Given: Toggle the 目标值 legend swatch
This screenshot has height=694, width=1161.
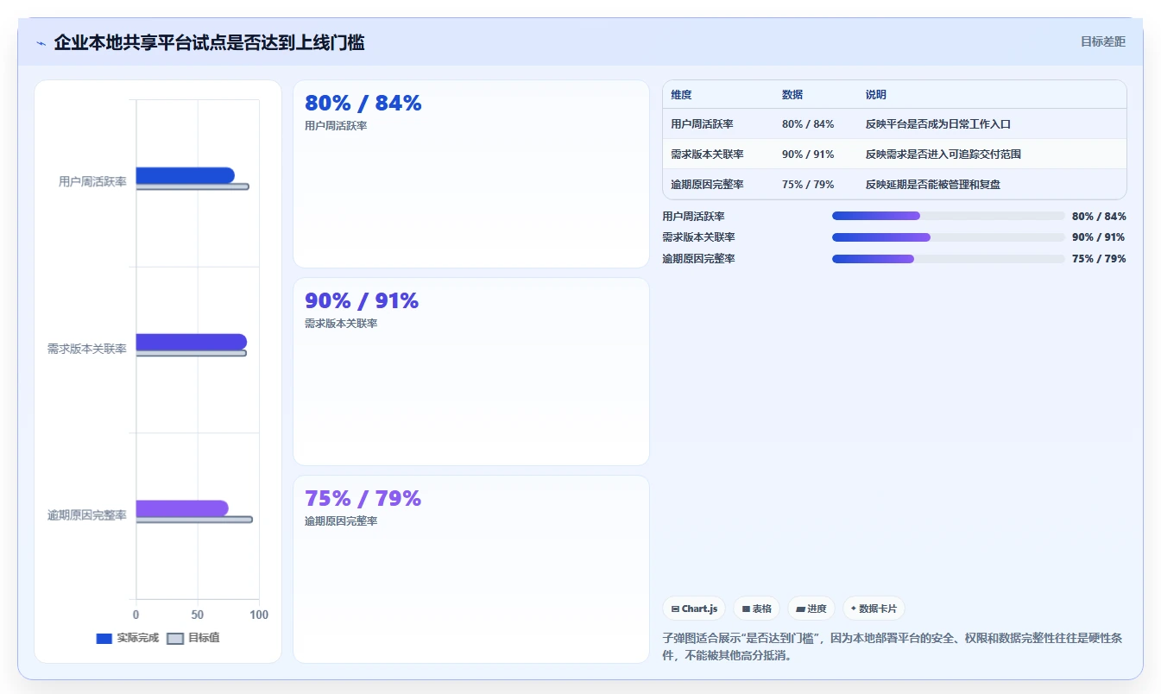Looking at the screenshot, I should [x=175, y=639].
